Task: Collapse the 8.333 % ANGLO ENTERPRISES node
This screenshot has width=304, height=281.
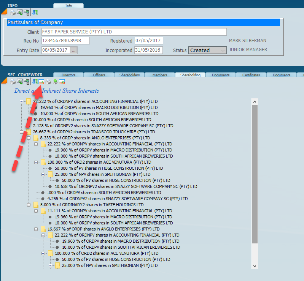Action: [x=29, y=138]
